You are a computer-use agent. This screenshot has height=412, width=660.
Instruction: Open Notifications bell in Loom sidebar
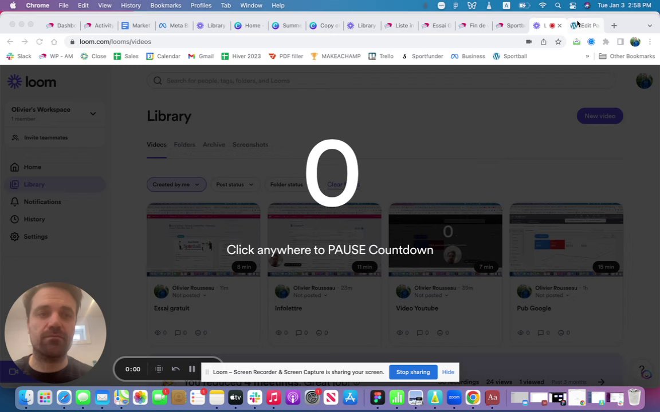42,202
